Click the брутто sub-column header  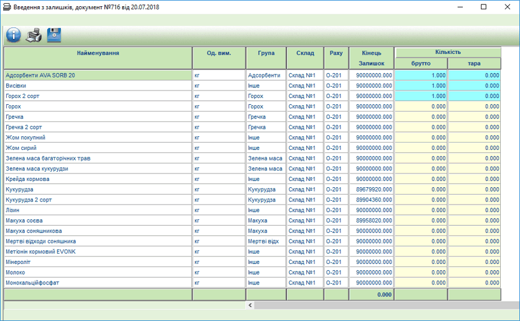[421, 63]
